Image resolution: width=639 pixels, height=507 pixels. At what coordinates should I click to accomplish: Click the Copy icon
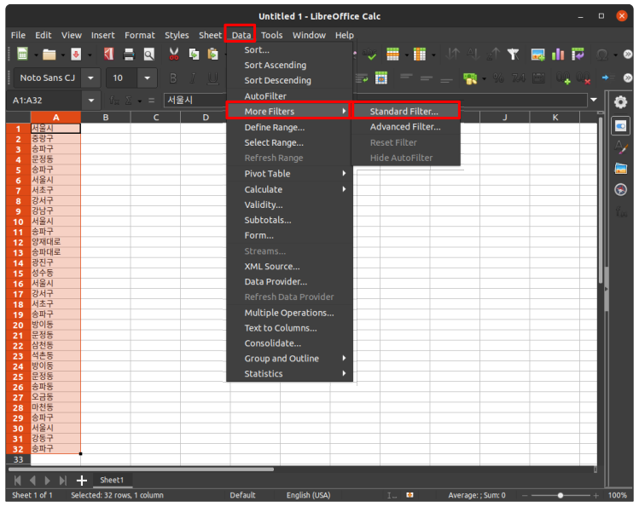click(195, 55)
